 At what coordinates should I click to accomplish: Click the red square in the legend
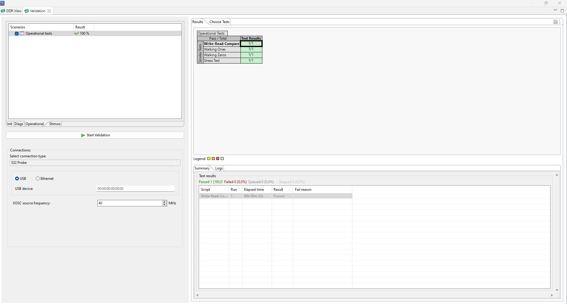point(218,159)
